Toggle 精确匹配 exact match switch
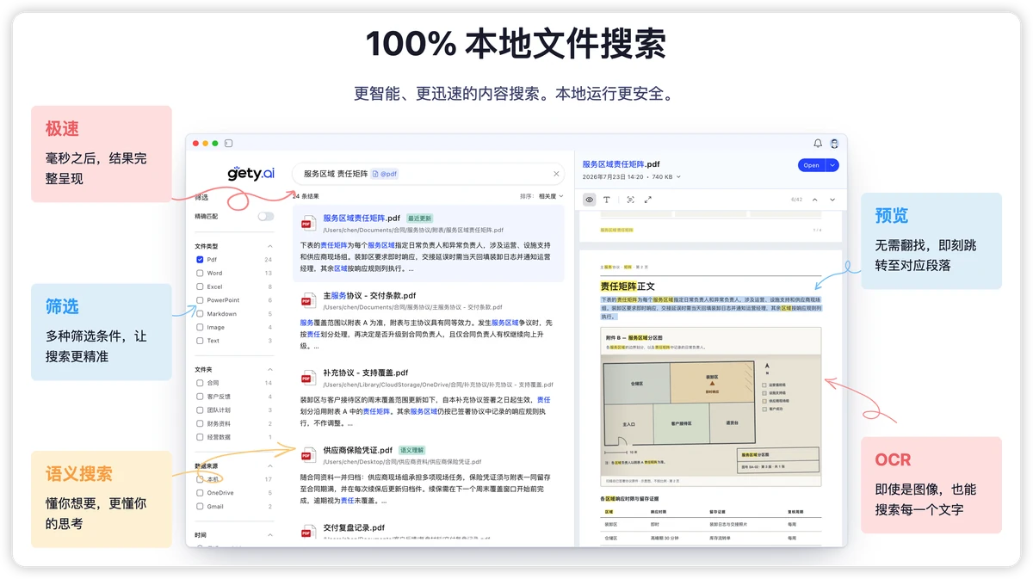Image resolution: width=1033 pixels, height=579 pixels. click(266, 217)
